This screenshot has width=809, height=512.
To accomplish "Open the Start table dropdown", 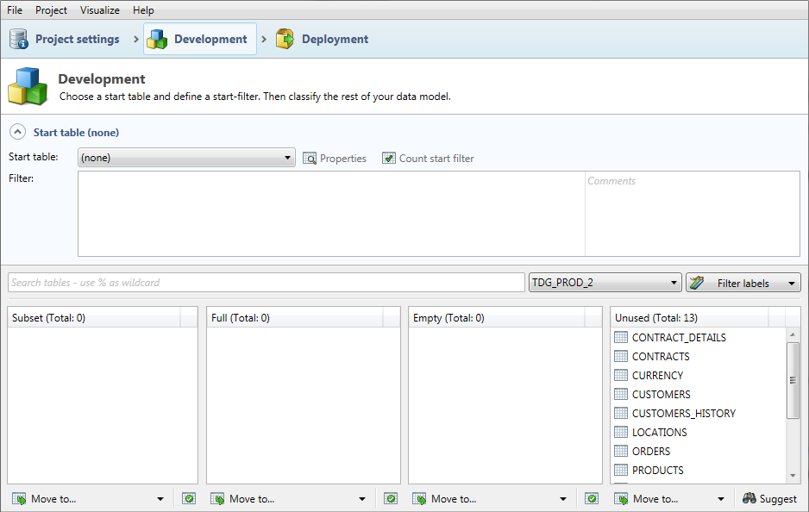I will coord(186,159).
